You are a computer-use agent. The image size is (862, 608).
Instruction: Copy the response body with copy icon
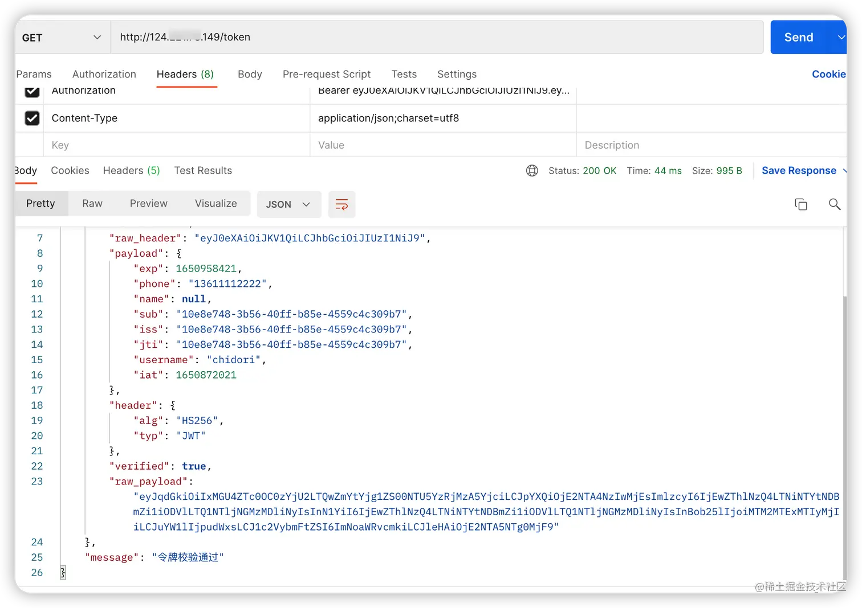(x=801, y=204)
